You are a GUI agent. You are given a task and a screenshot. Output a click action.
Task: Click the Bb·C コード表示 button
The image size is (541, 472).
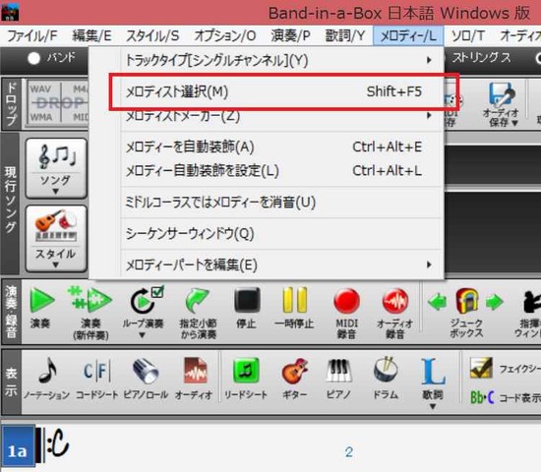[x=506, y=398]
